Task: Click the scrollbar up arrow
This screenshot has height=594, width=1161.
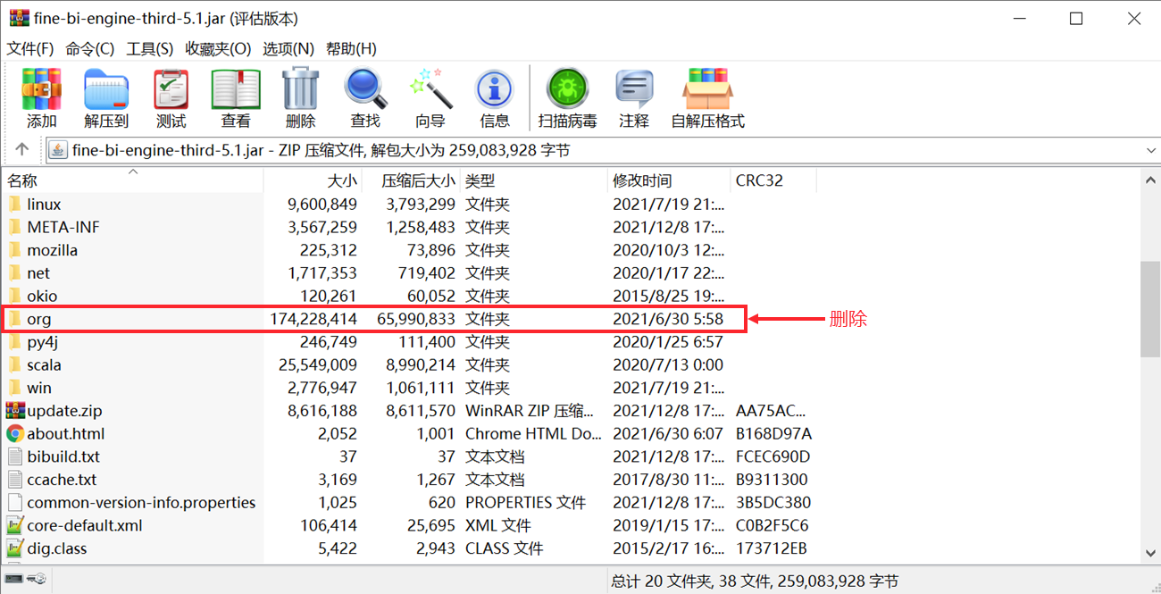Action: [1150, 180]
